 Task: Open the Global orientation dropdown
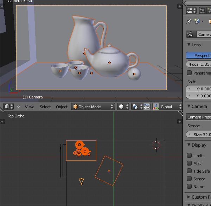(171, 107)
